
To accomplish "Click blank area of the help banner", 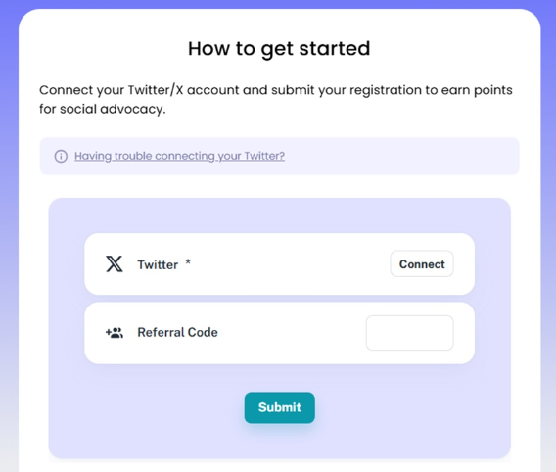I will (400, 156).
